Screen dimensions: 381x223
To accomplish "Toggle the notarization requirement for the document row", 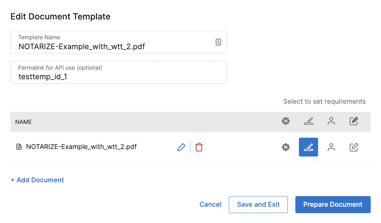I will tap(286, 147).
